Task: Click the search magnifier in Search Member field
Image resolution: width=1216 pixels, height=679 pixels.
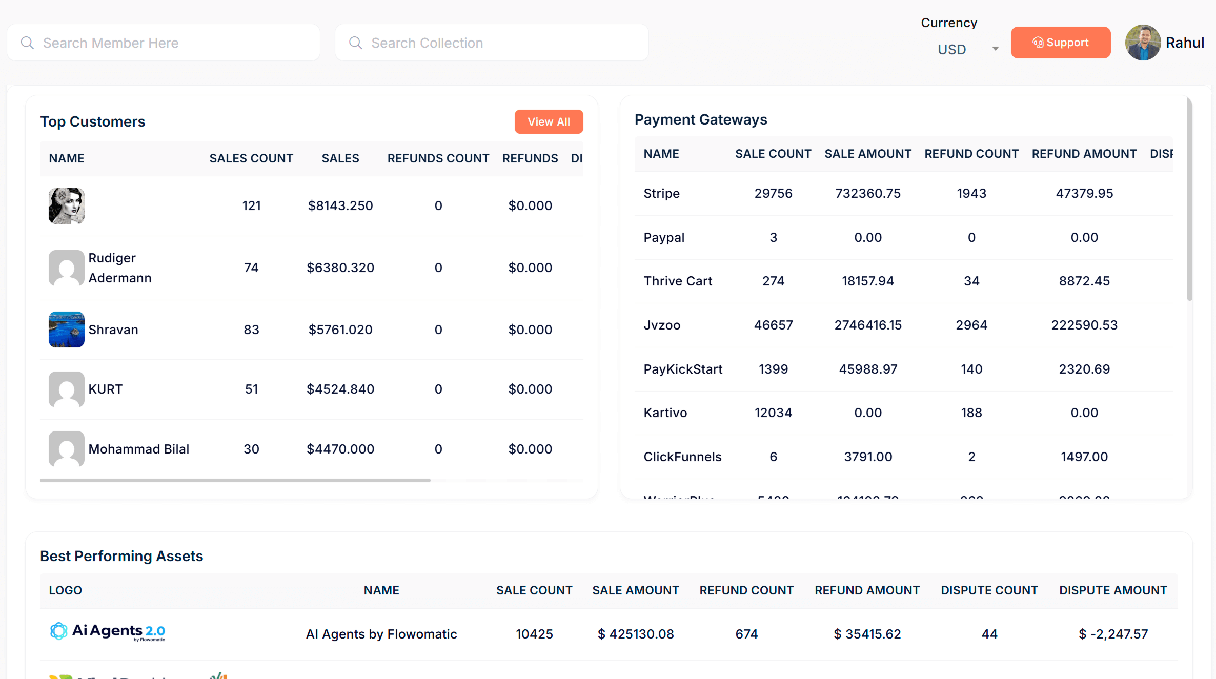Action: pos(27,43)
